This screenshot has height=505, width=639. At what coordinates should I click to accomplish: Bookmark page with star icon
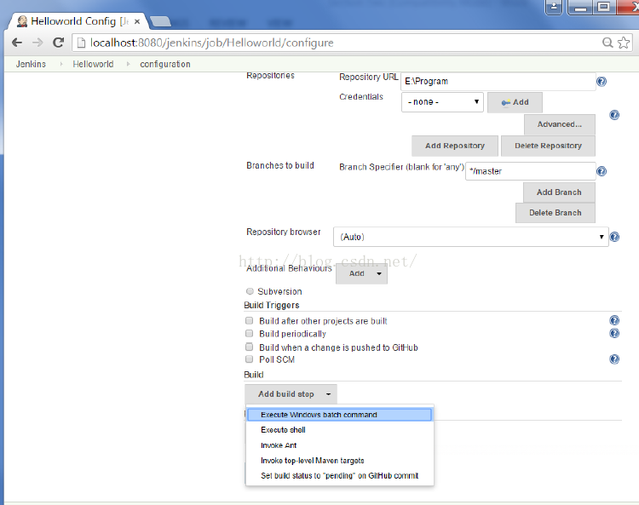coord(624,43)
